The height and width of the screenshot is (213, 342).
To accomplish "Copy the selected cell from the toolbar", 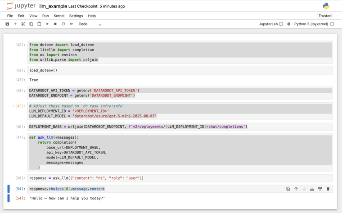I will click(x=31, y=24).
